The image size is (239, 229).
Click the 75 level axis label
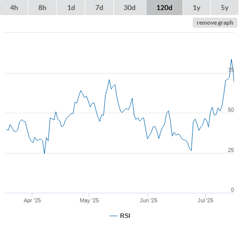coord(231,70)
